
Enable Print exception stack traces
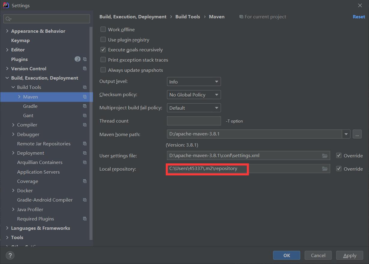pyautogui.click(x=103, y=60)
